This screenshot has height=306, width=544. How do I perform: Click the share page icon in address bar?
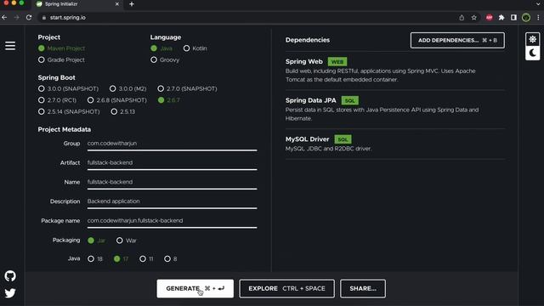tap(462, 17)
